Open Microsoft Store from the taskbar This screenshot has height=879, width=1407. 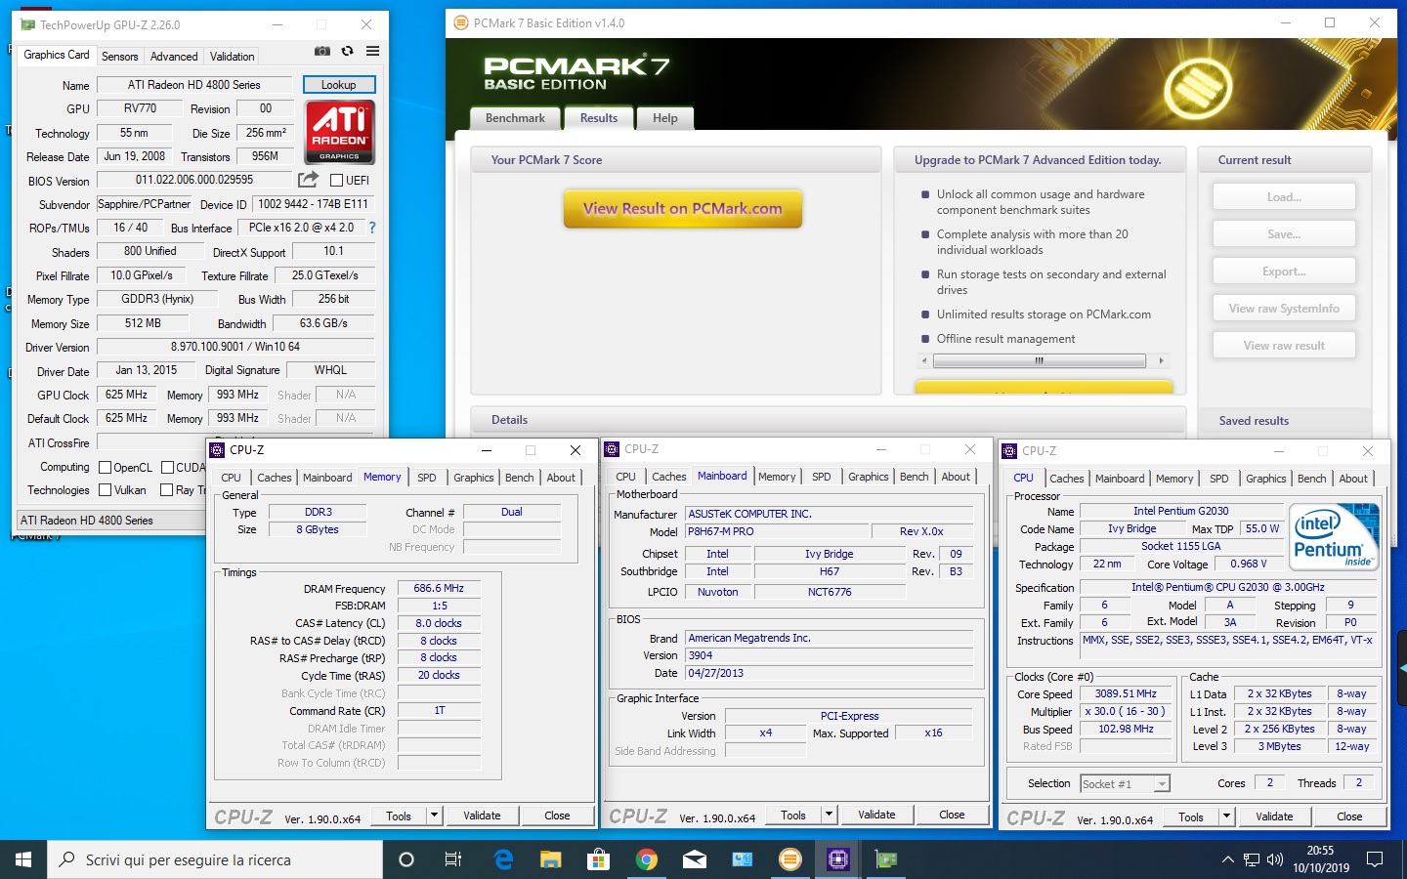599,859
